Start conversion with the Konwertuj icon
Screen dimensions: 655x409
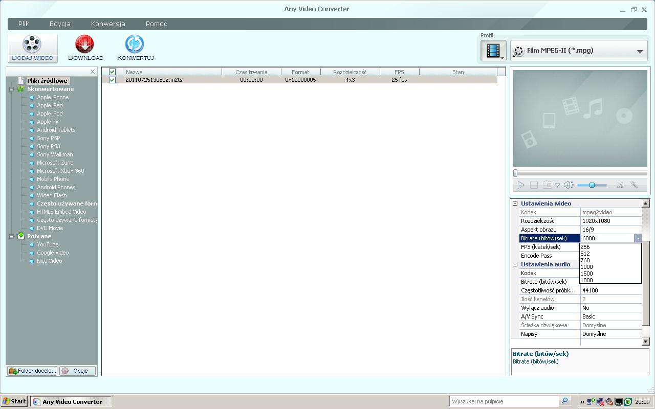[135, 44]
